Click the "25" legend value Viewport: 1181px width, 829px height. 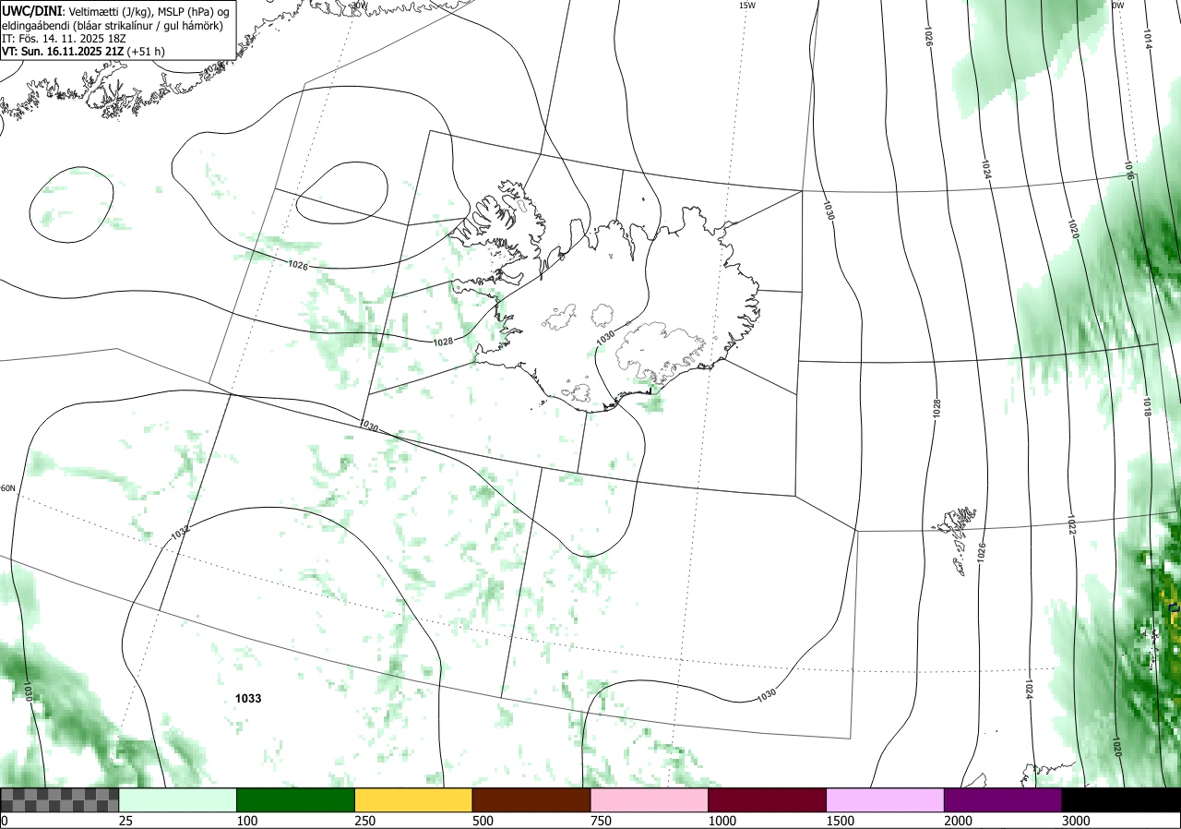coord(125,821)
